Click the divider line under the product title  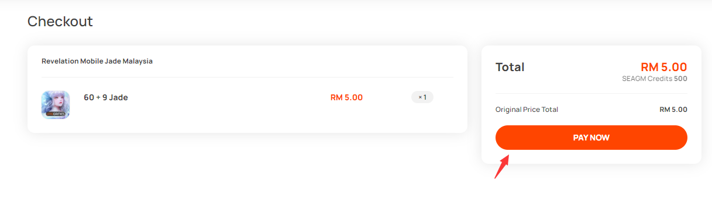pyautogui.click(x=247, y=77)
